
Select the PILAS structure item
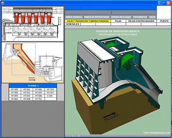(118, 21)
